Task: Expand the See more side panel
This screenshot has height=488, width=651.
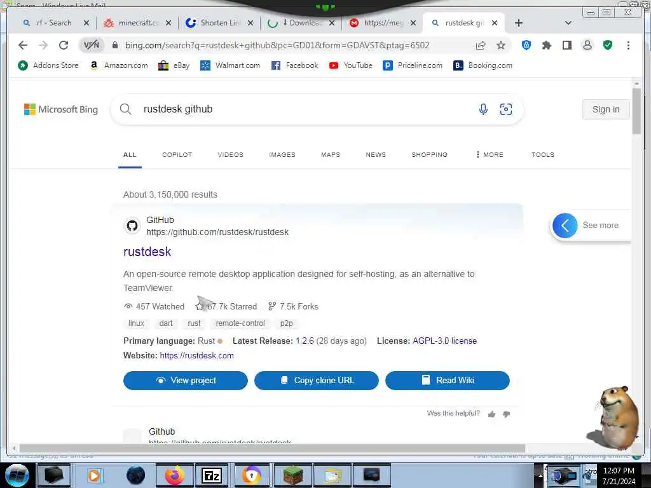Action: pos(591,226)
